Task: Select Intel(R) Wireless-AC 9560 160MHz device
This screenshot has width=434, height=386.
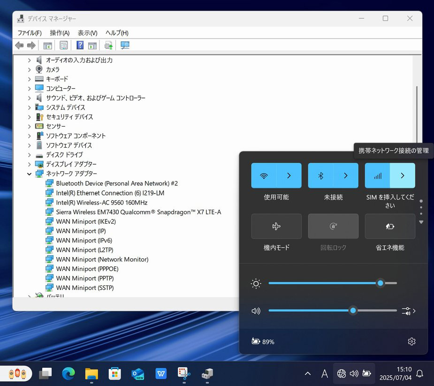Action: 101,203
